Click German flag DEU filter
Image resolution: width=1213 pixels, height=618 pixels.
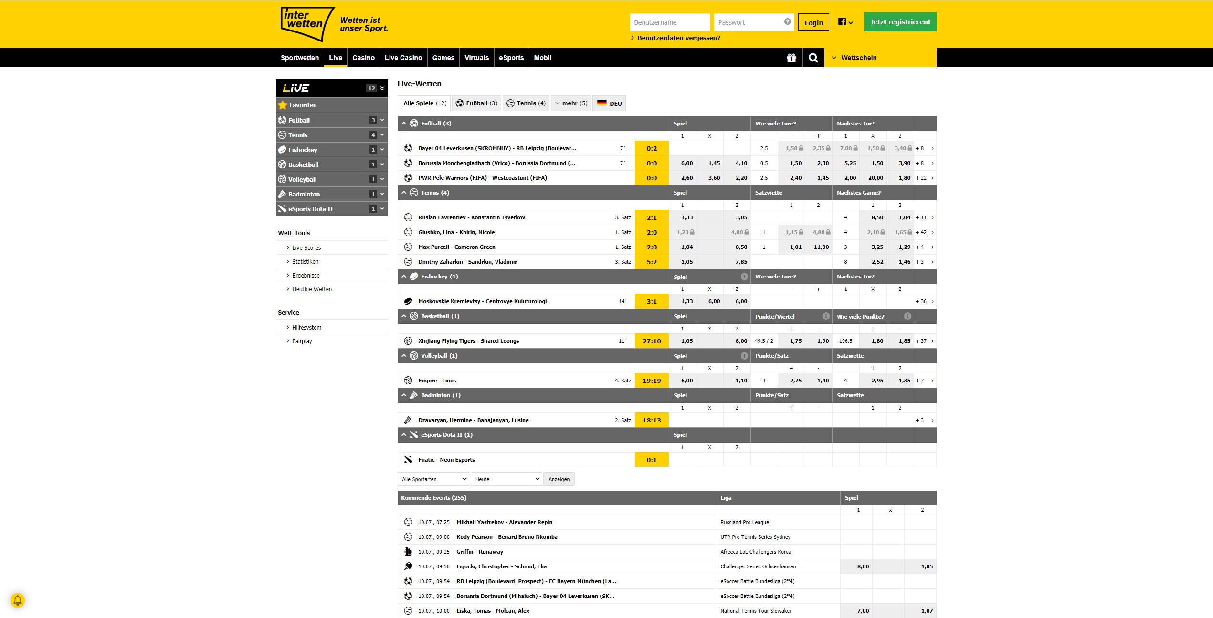point(609,103)
